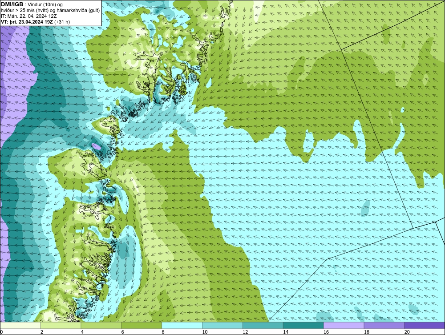Click the legend label '14'
This screenshot has height=335, width=445.
286,332
